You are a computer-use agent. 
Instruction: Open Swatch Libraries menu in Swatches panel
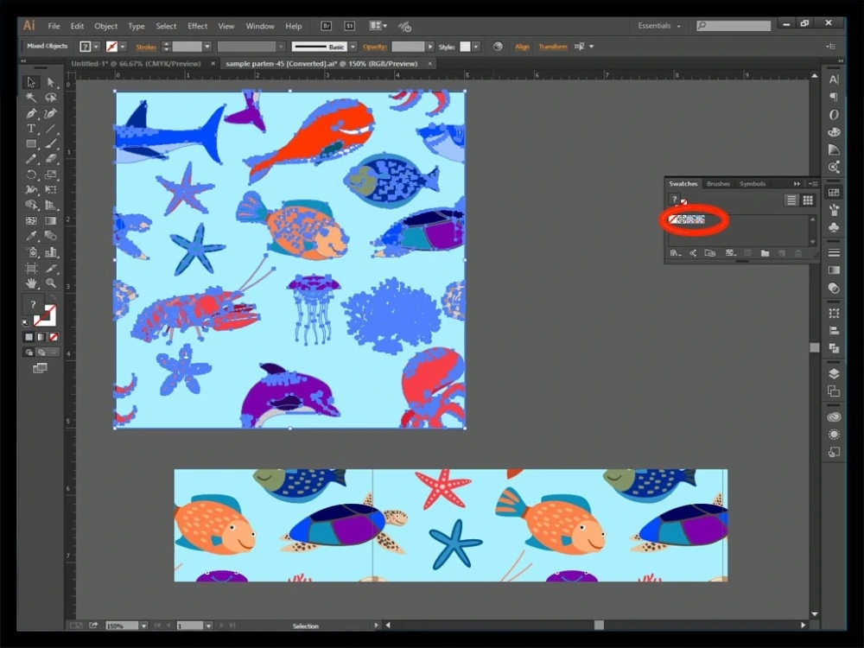(x=675, y=253)
